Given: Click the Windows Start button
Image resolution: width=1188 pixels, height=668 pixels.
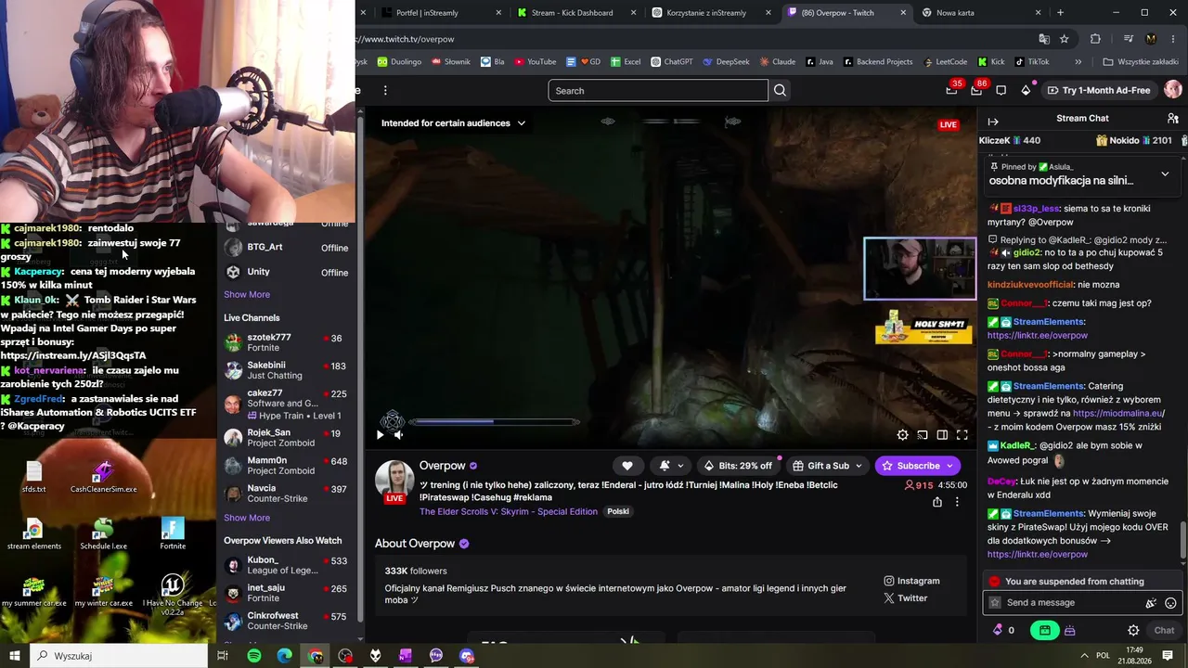Looking at the screenshot, I should [15, 656].
